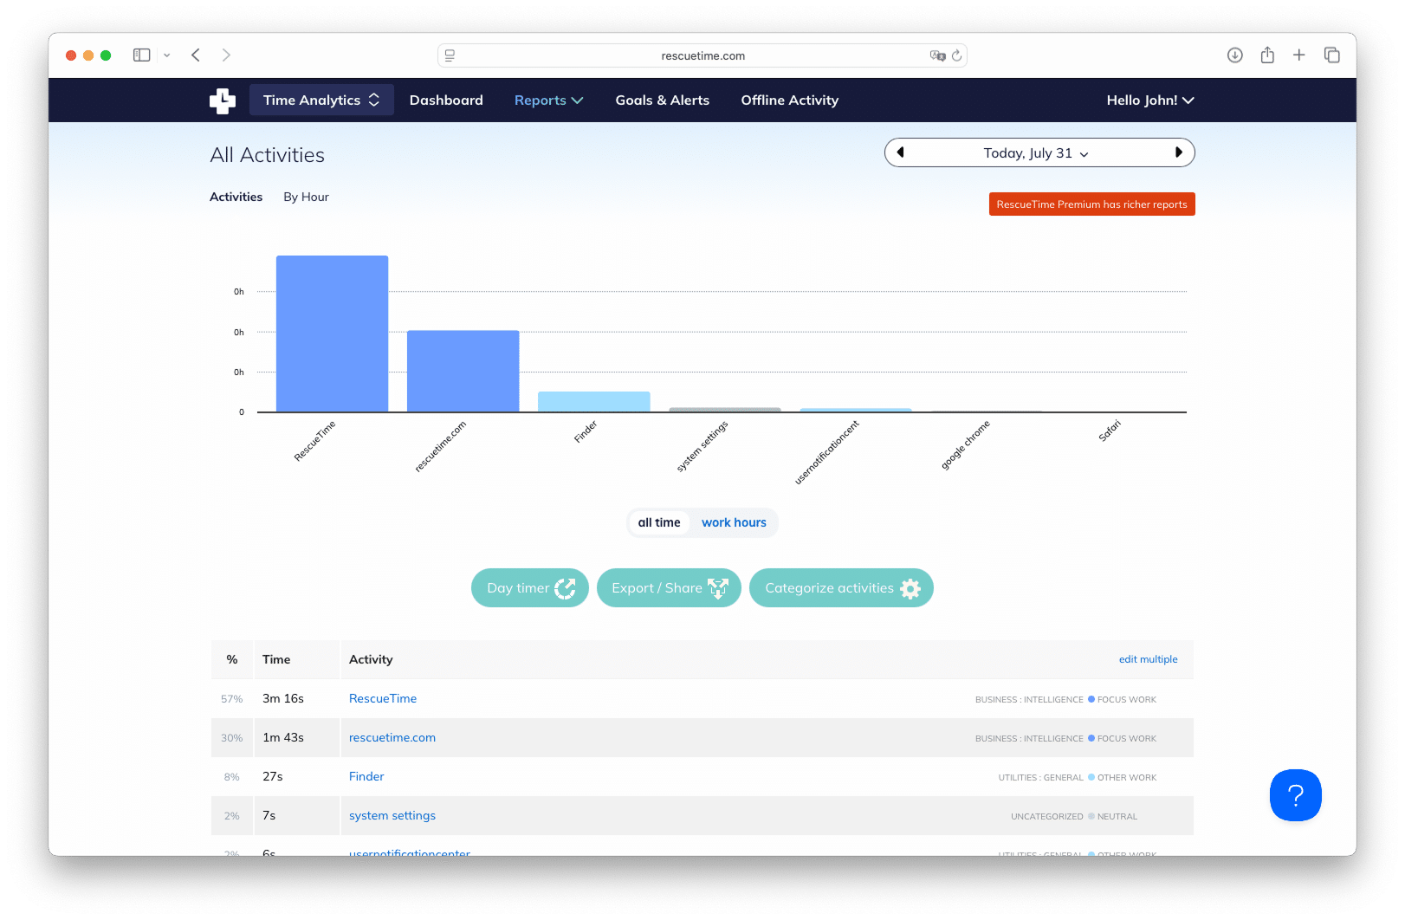Image resolution: width=1405 pixels, height=920 pixels.
Task: Open Offline Activity
Action: 790,100
